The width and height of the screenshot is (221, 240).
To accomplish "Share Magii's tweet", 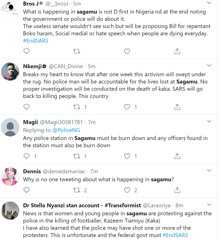I will (x=177, y=156).
